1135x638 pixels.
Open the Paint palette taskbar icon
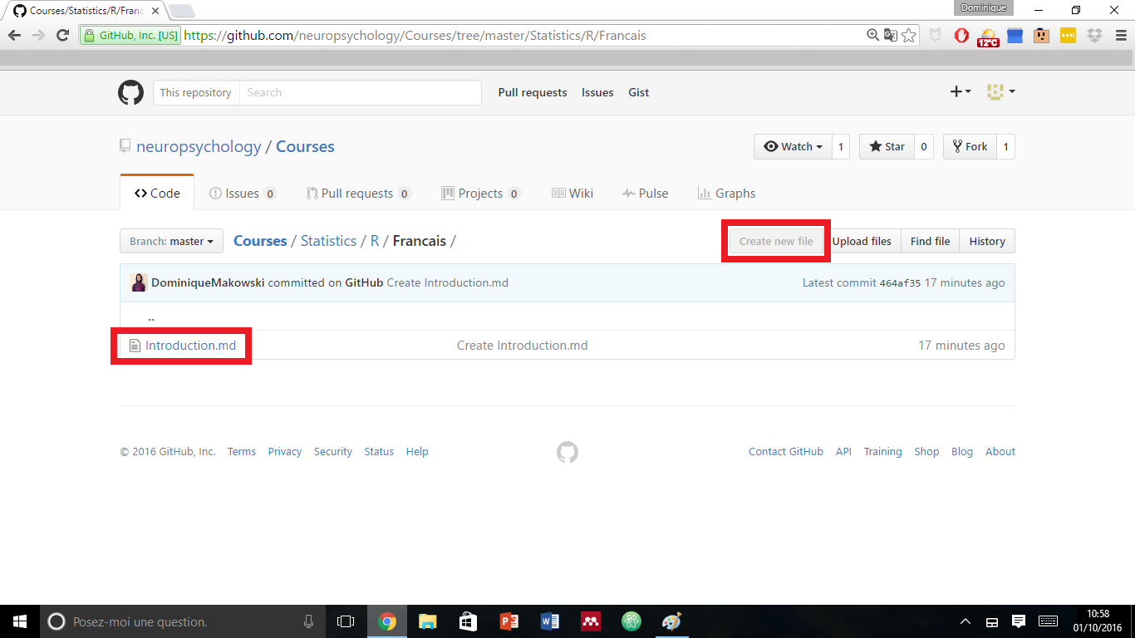tap(672, 621)
